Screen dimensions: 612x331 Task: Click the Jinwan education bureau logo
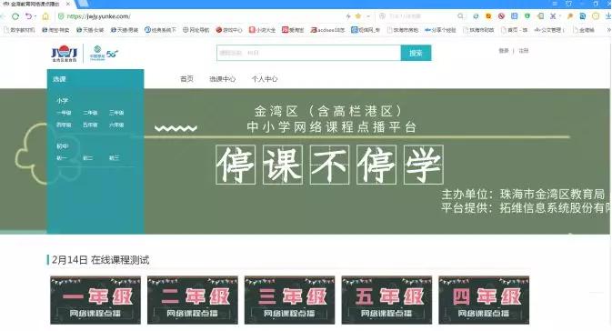pyautogui.click(x=65, y=54)
